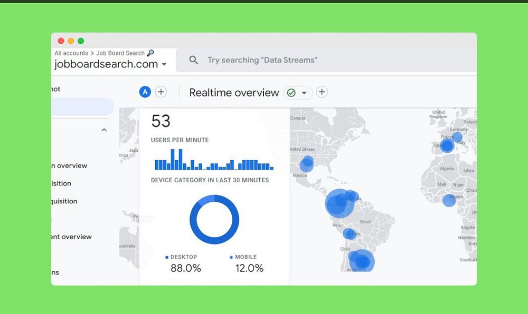The image size is (528, 314).
Task: Click the plus icon after the status dropdown
Action: 322,92
